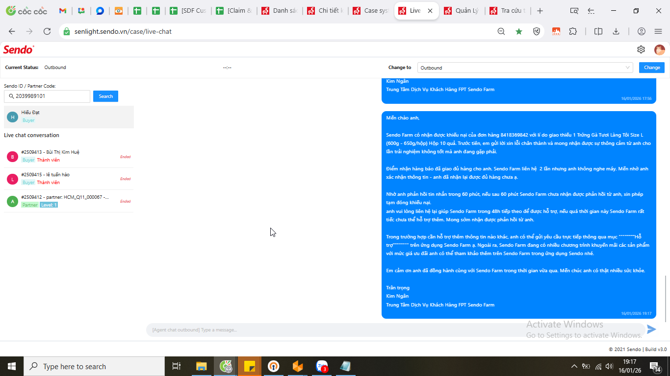Click the address bar URL

(123, 31)
